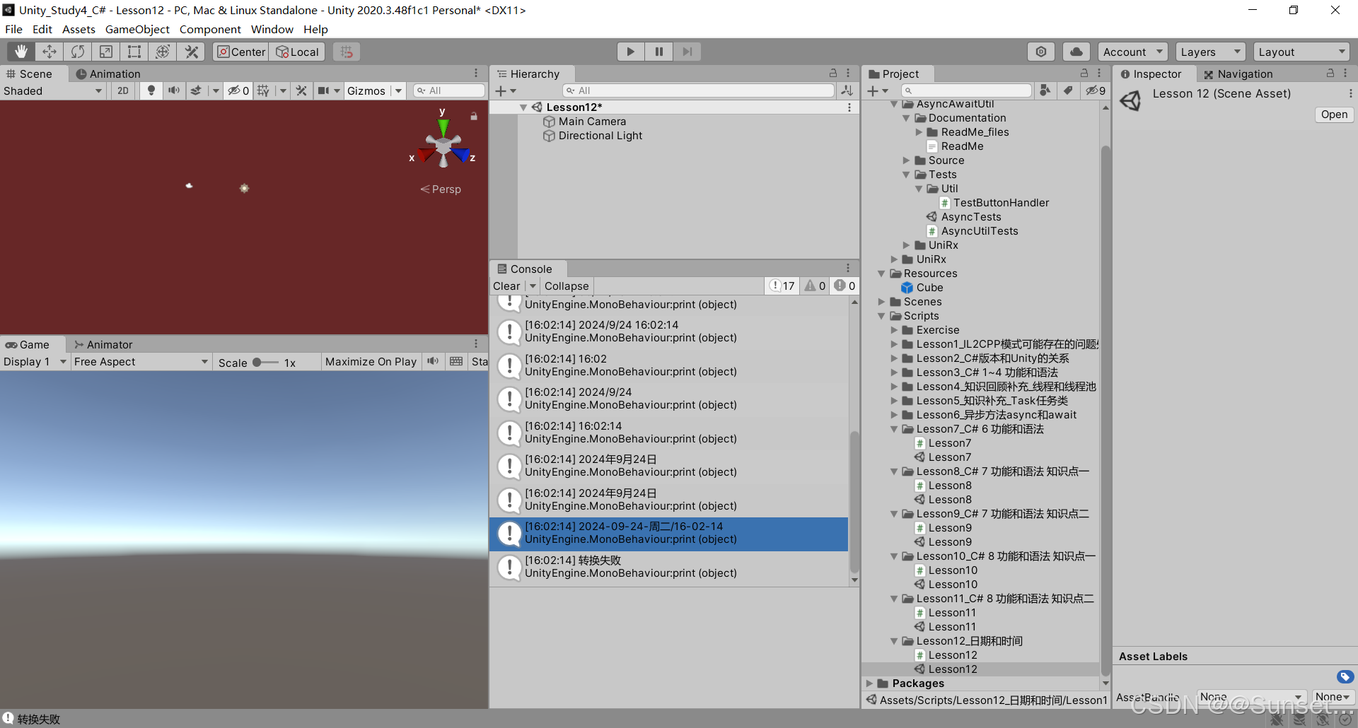Lock the scene gizmo rotation
This screenshot has height=728, width=1358.
pos(474,116)
